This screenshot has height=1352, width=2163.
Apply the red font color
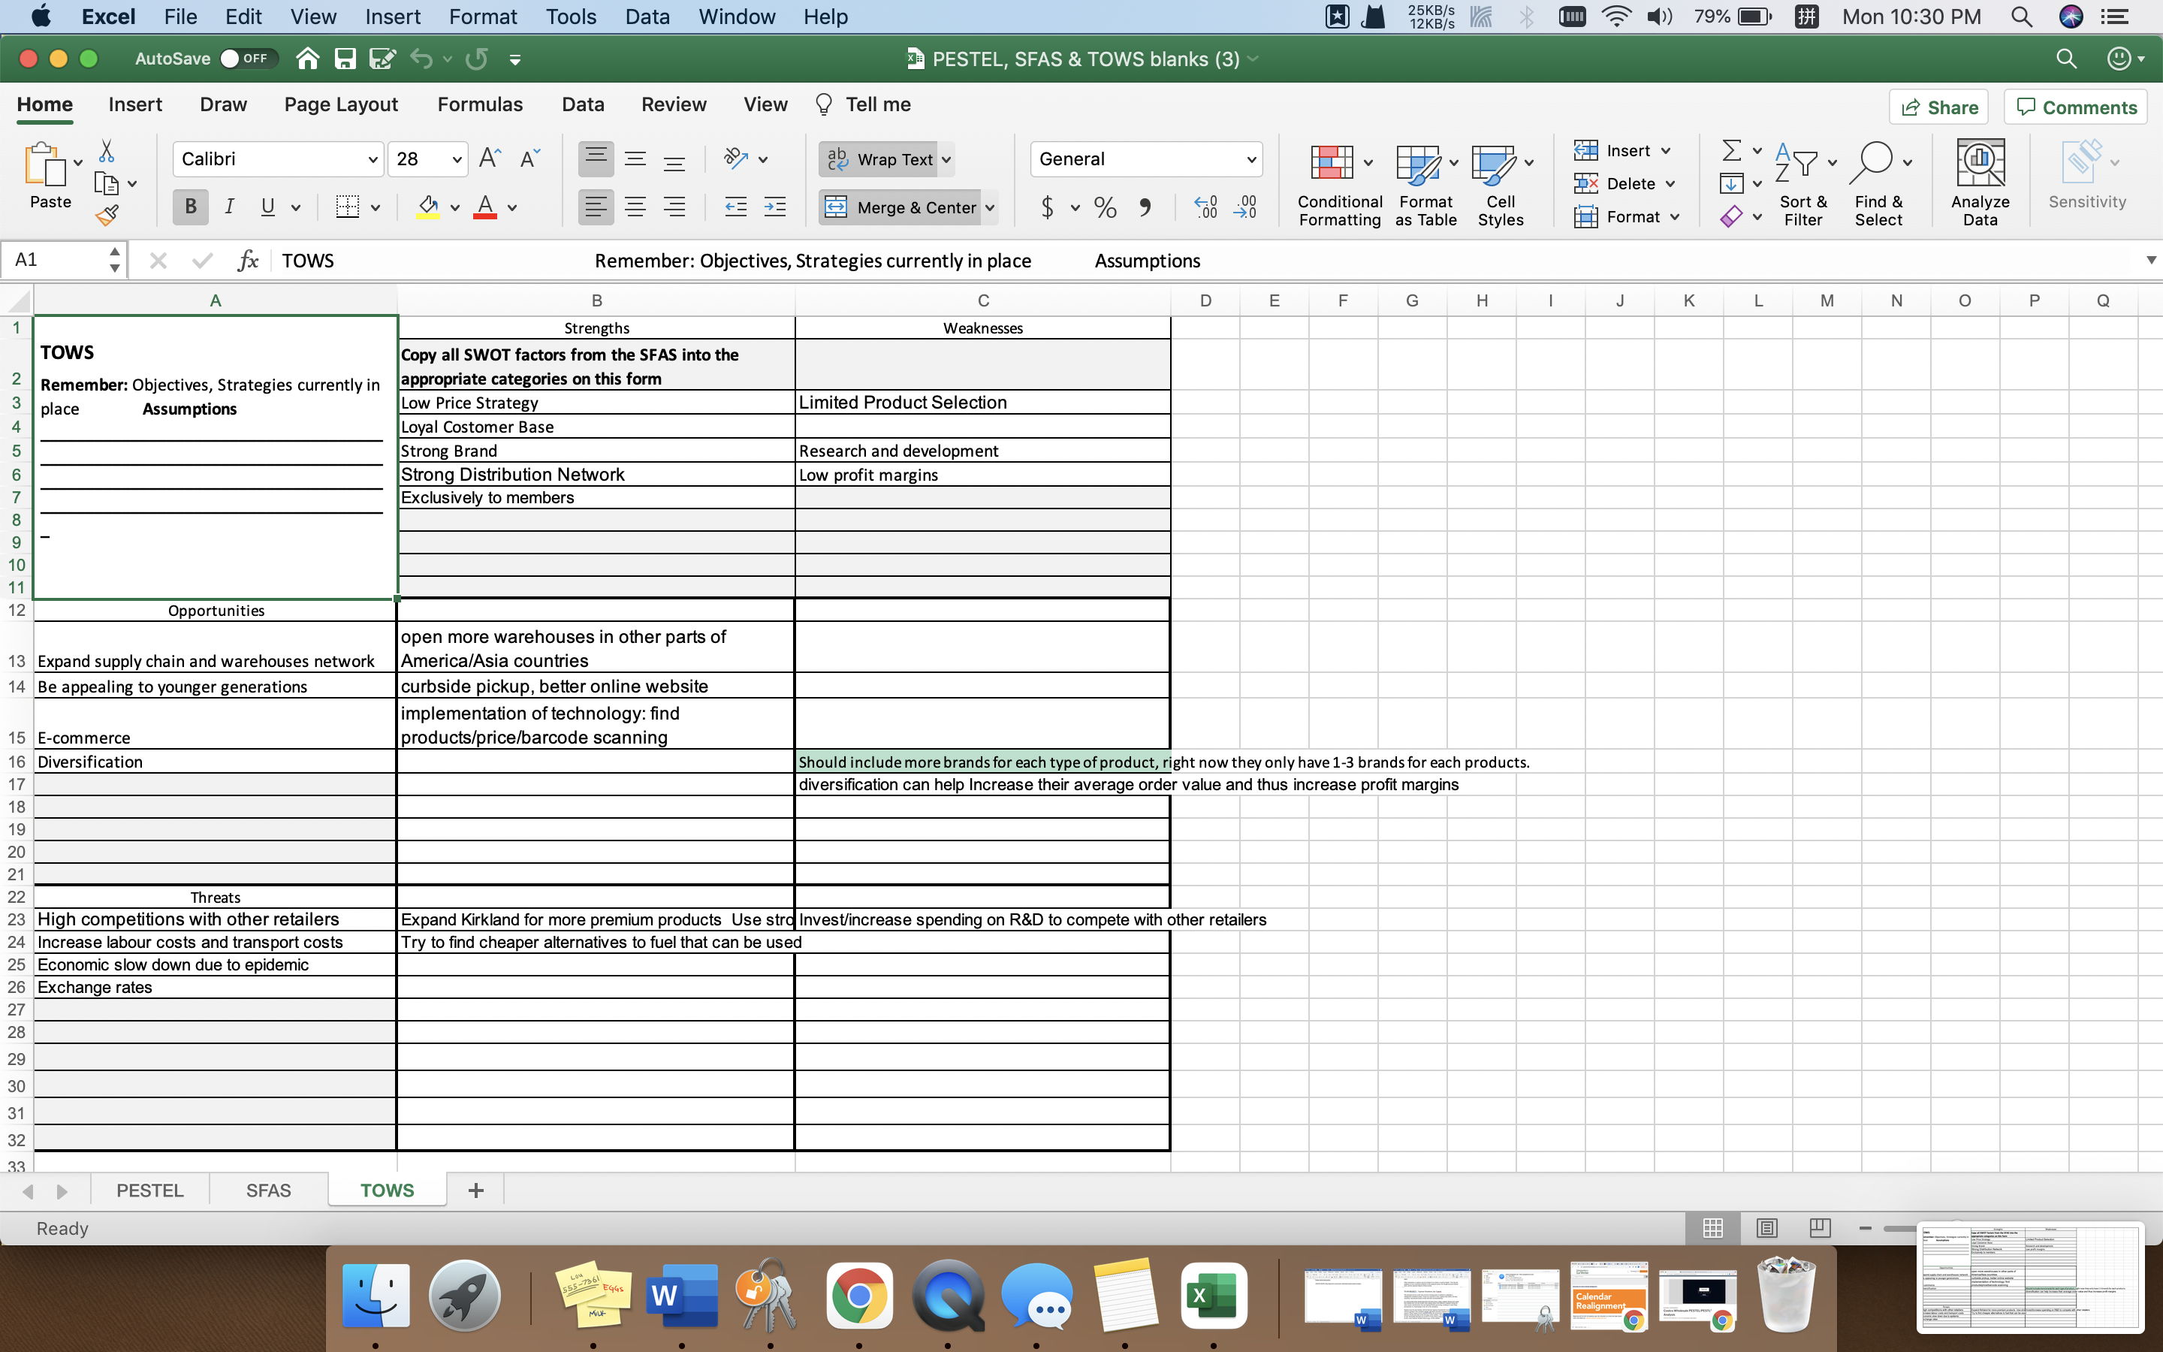click(x=484, y=207)
